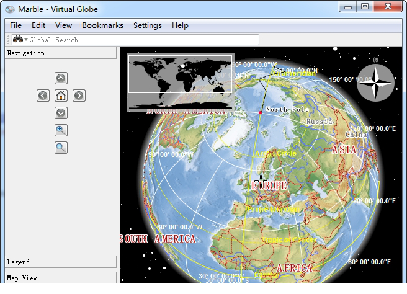Open the Help menu

(180, 25)
